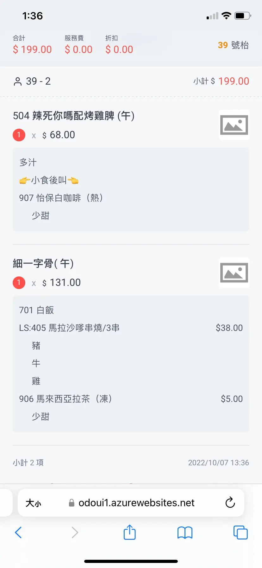The height and width of the screenshot is (568, 262).
Task: Select LS:405 馬拉沙嗲串燒/3串 add-on line
Action: click(x=69, y=328)
